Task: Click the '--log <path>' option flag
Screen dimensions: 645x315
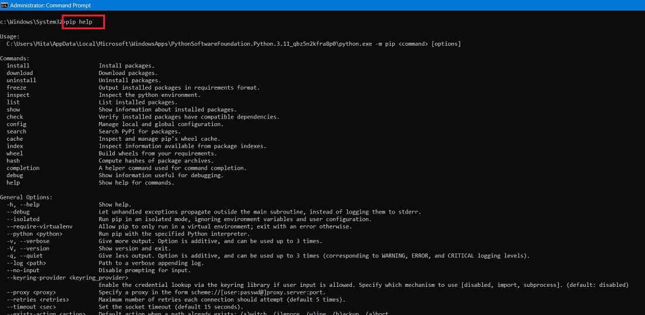Action: coord(26,263)
